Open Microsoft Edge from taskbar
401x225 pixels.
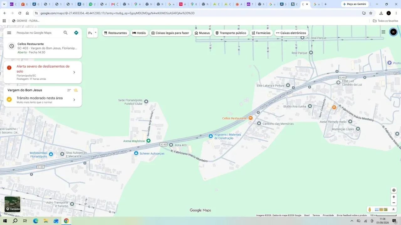[35, 221]
